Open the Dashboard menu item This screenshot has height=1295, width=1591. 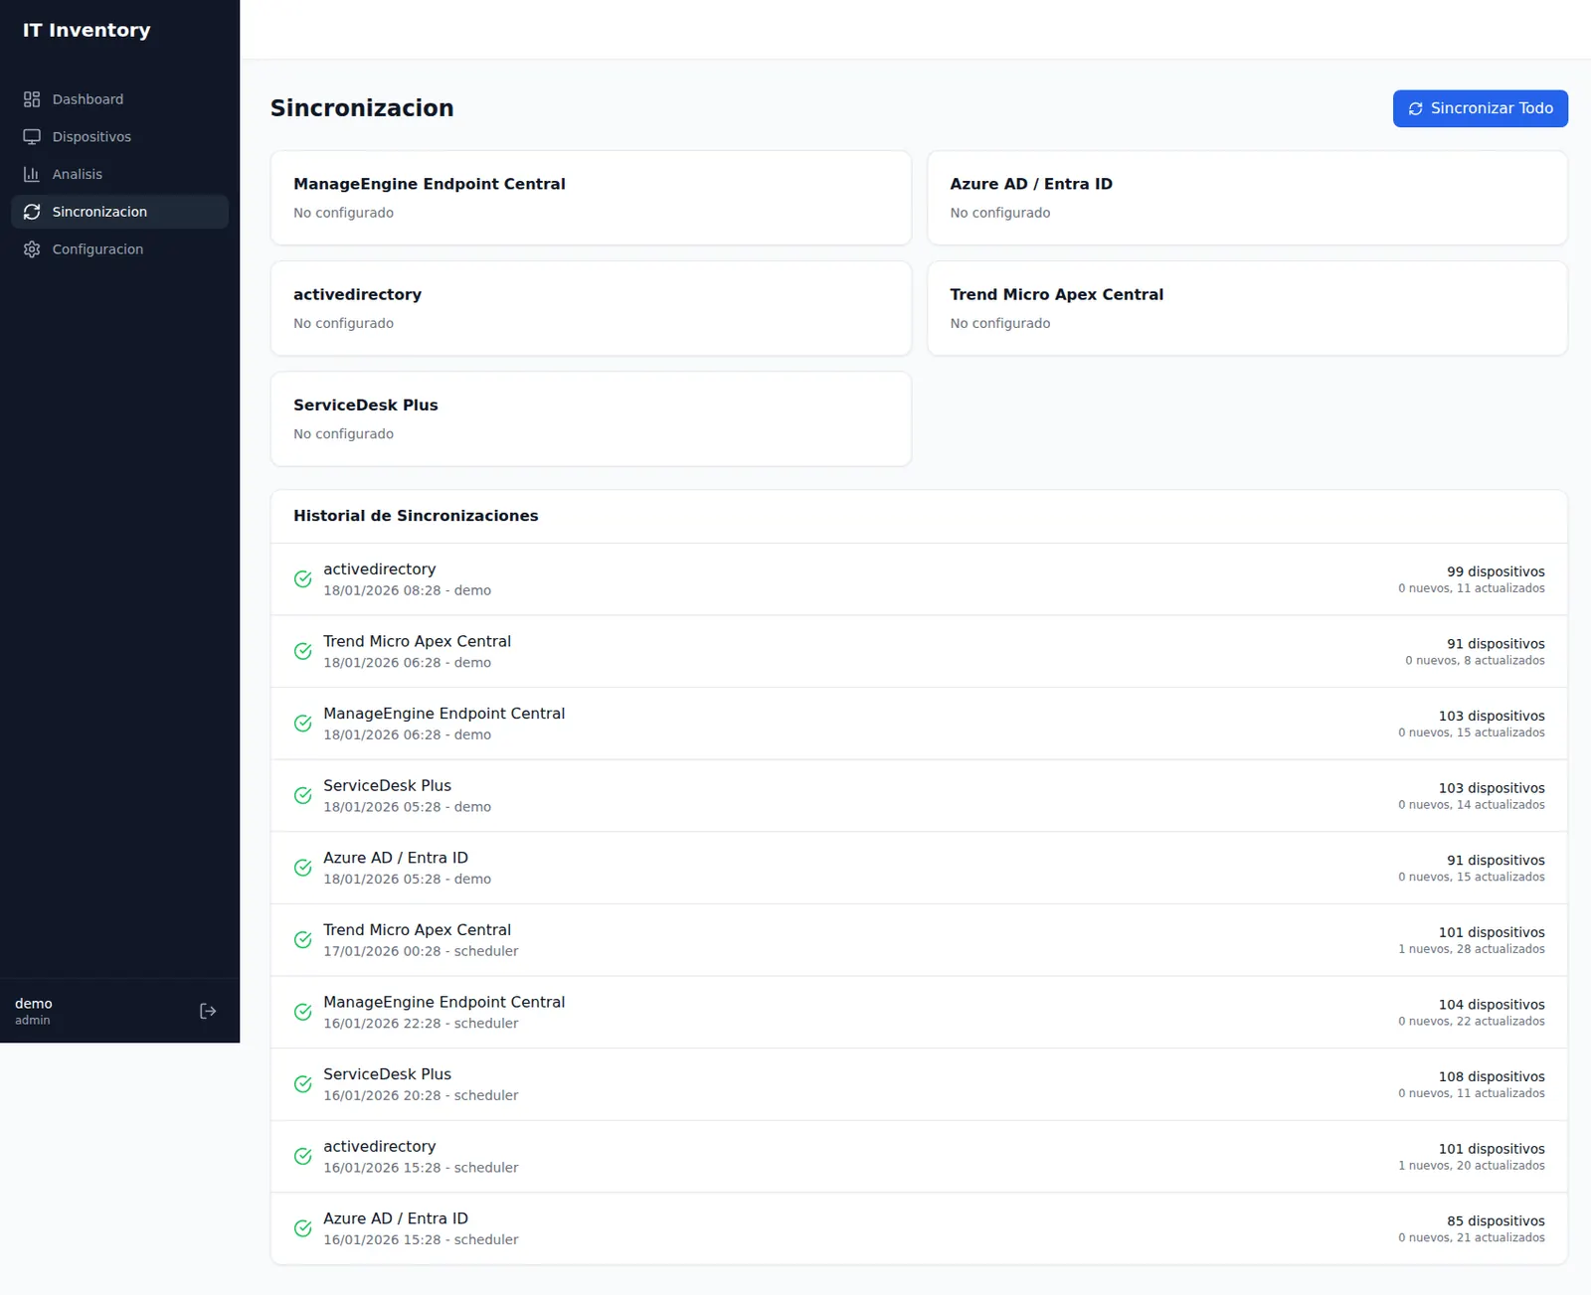(x=119, y=99)
